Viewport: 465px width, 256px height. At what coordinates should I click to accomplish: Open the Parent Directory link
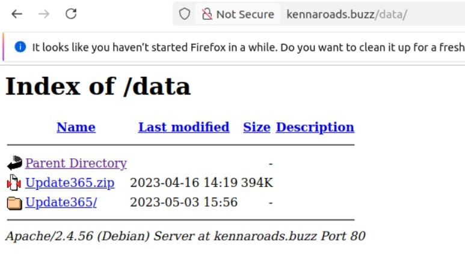pos(76,163)
